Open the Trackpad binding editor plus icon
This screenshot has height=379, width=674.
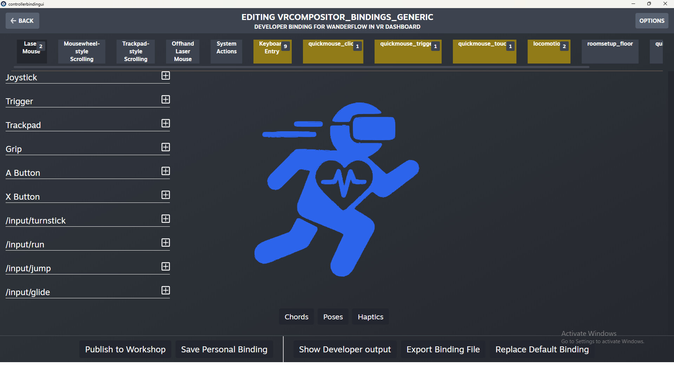click(x=165, y=124)
